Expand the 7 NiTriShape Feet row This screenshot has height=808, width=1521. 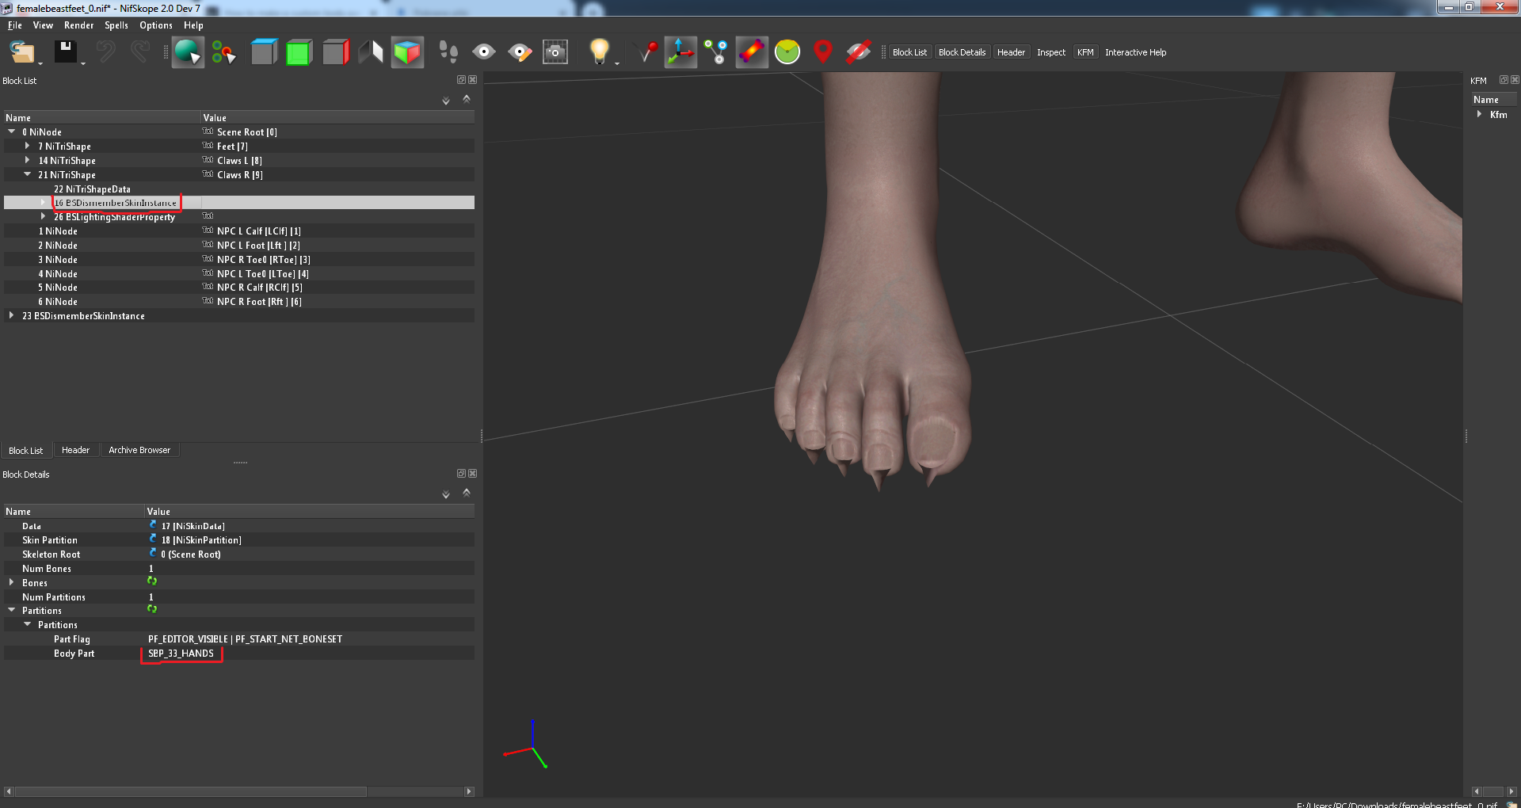coord(28,146)
